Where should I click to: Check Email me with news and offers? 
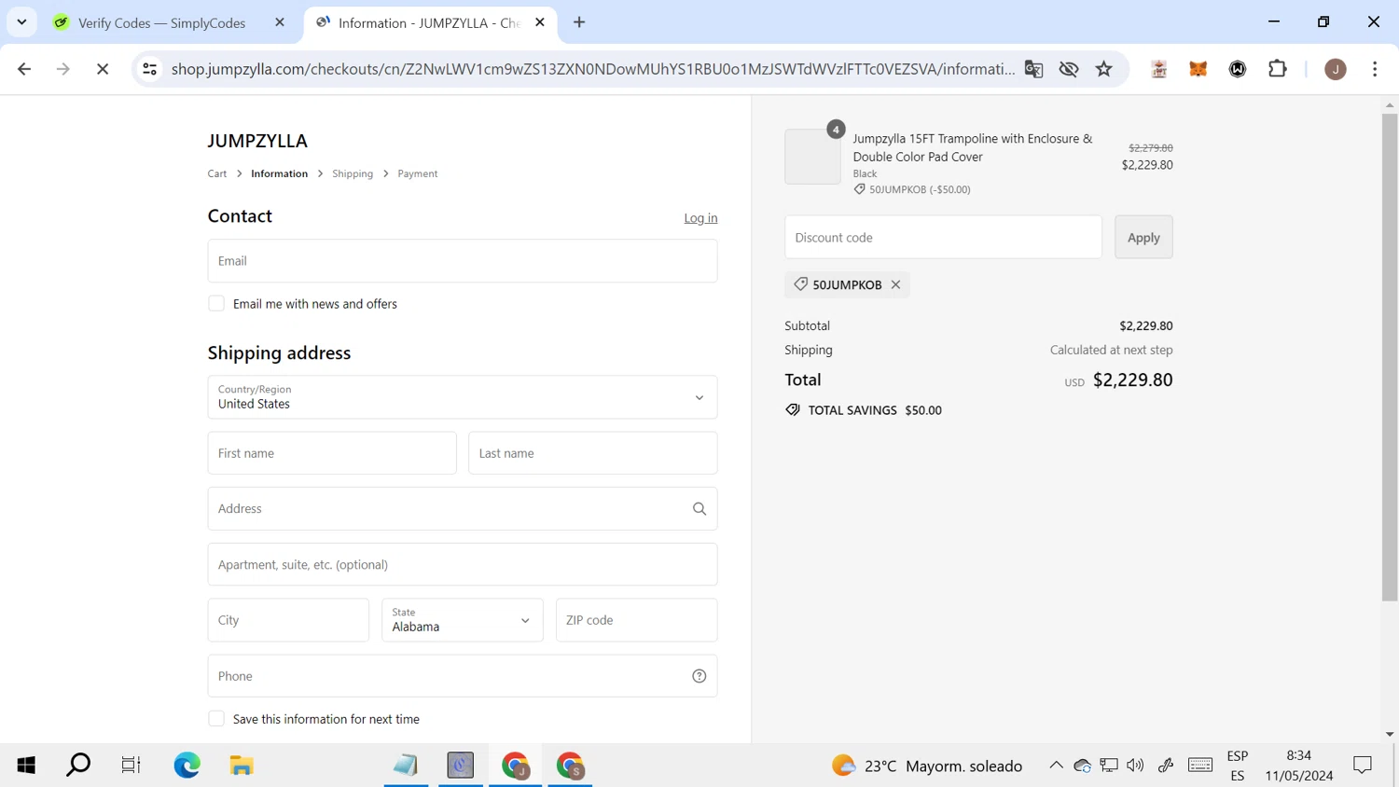(x=216, y=304)
